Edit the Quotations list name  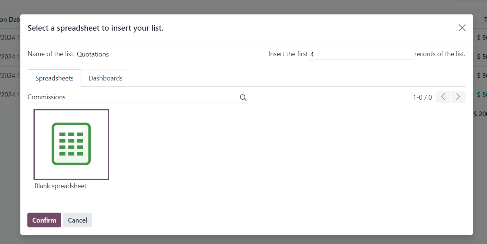click(x=93, y=54)
